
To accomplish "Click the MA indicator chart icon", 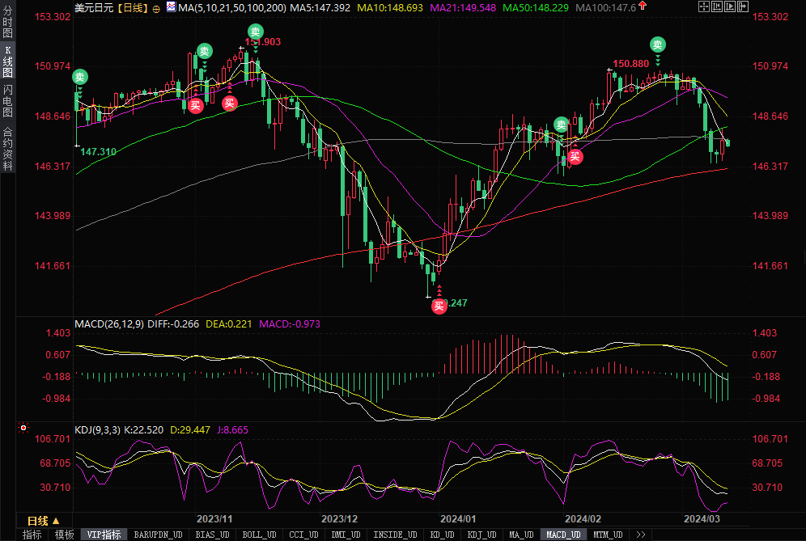I will [170, 7].
